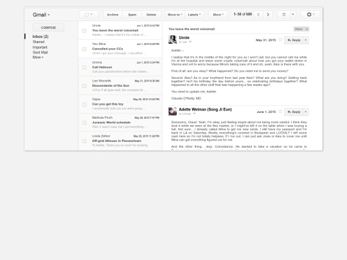347x260 pixels.
Task: Open the Important folder
Action: [x=40, y=47]
